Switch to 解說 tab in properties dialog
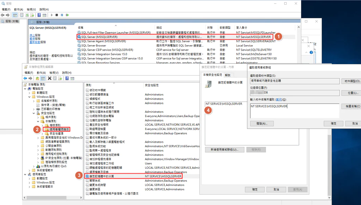361x205 pixels. pyautogui.click(x=228, y=75)
